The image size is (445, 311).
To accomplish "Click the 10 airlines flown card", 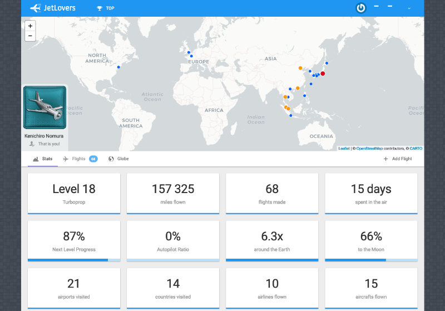I will (x=272, y=288).
